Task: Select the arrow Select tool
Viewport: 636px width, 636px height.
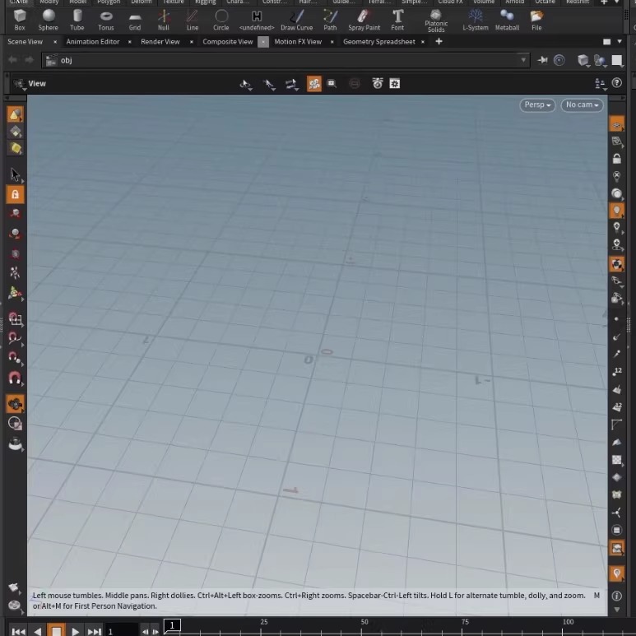Action: pos(15,174)
